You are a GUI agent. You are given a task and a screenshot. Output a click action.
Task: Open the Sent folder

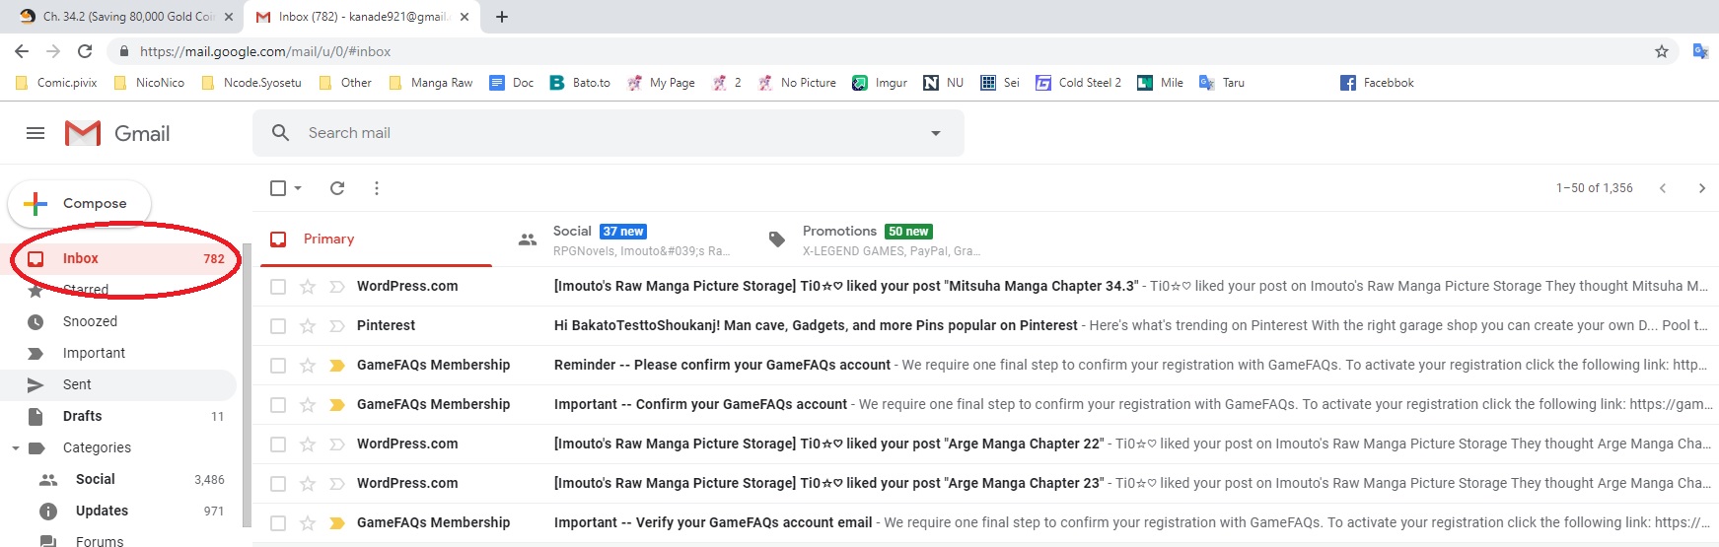(77, 384)
